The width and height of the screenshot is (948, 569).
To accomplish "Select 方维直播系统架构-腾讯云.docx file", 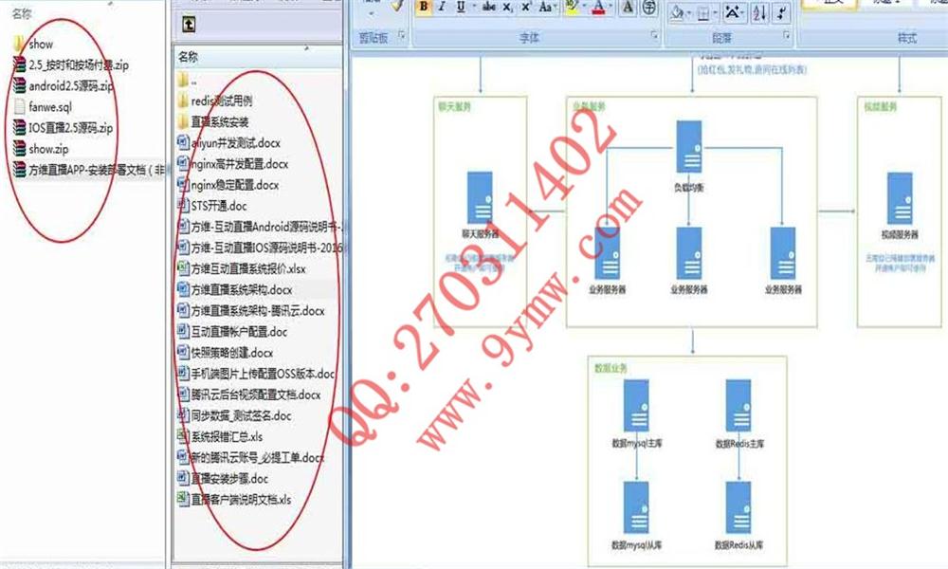I will coord(251,311).
